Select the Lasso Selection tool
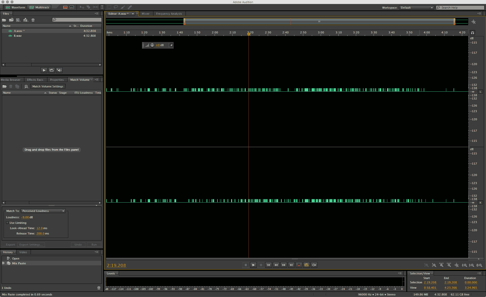 116,7
